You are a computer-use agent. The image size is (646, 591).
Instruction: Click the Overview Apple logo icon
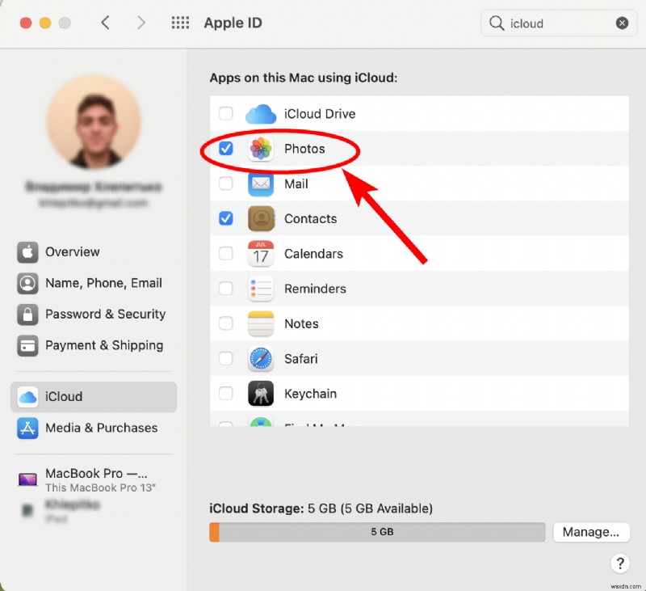[x=27, y=252]
